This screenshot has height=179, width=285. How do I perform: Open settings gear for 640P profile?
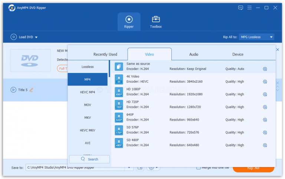[265, 120]
